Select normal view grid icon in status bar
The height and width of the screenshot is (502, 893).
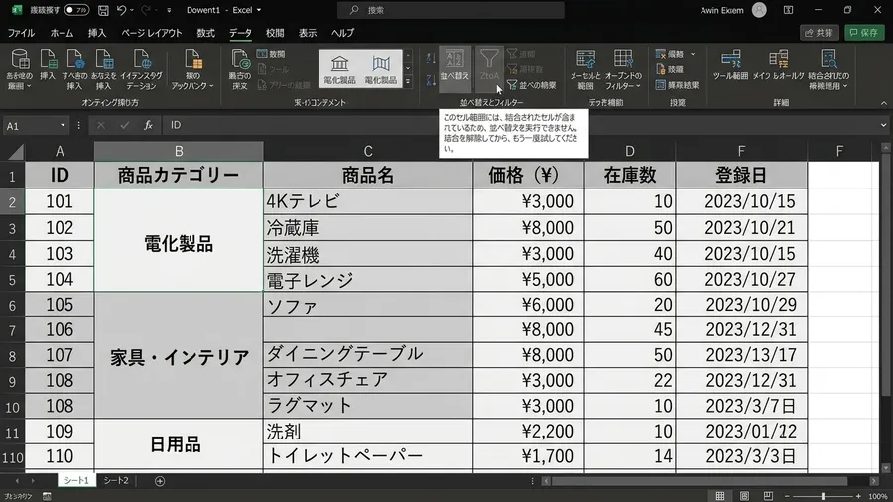coord(720,496)
